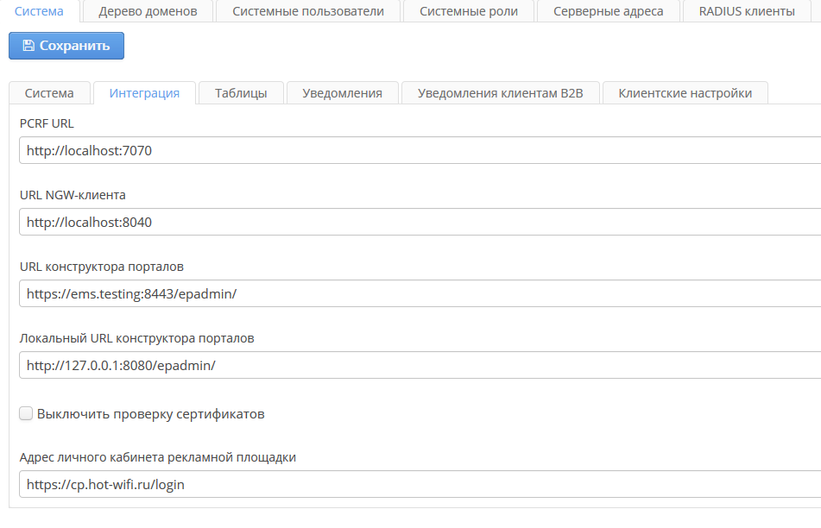The height and width of the screenshot is (528, 821).
Task: Click the PCRF URL input field
Action: point(420,150)
